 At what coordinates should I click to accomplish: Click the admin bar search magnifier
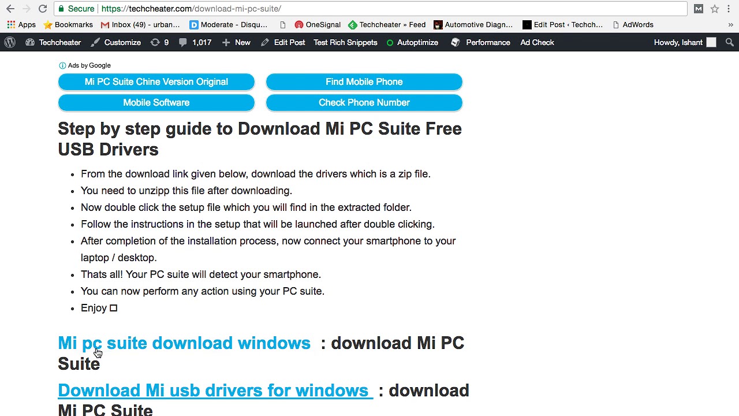729,42
